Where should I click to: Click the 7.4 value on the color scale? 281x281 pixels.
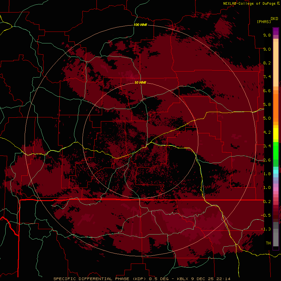[x=267, y=77]
